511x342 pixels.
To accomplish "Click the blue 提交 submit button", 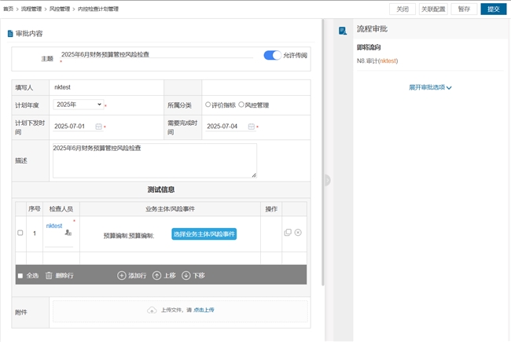I will (493, 9).
